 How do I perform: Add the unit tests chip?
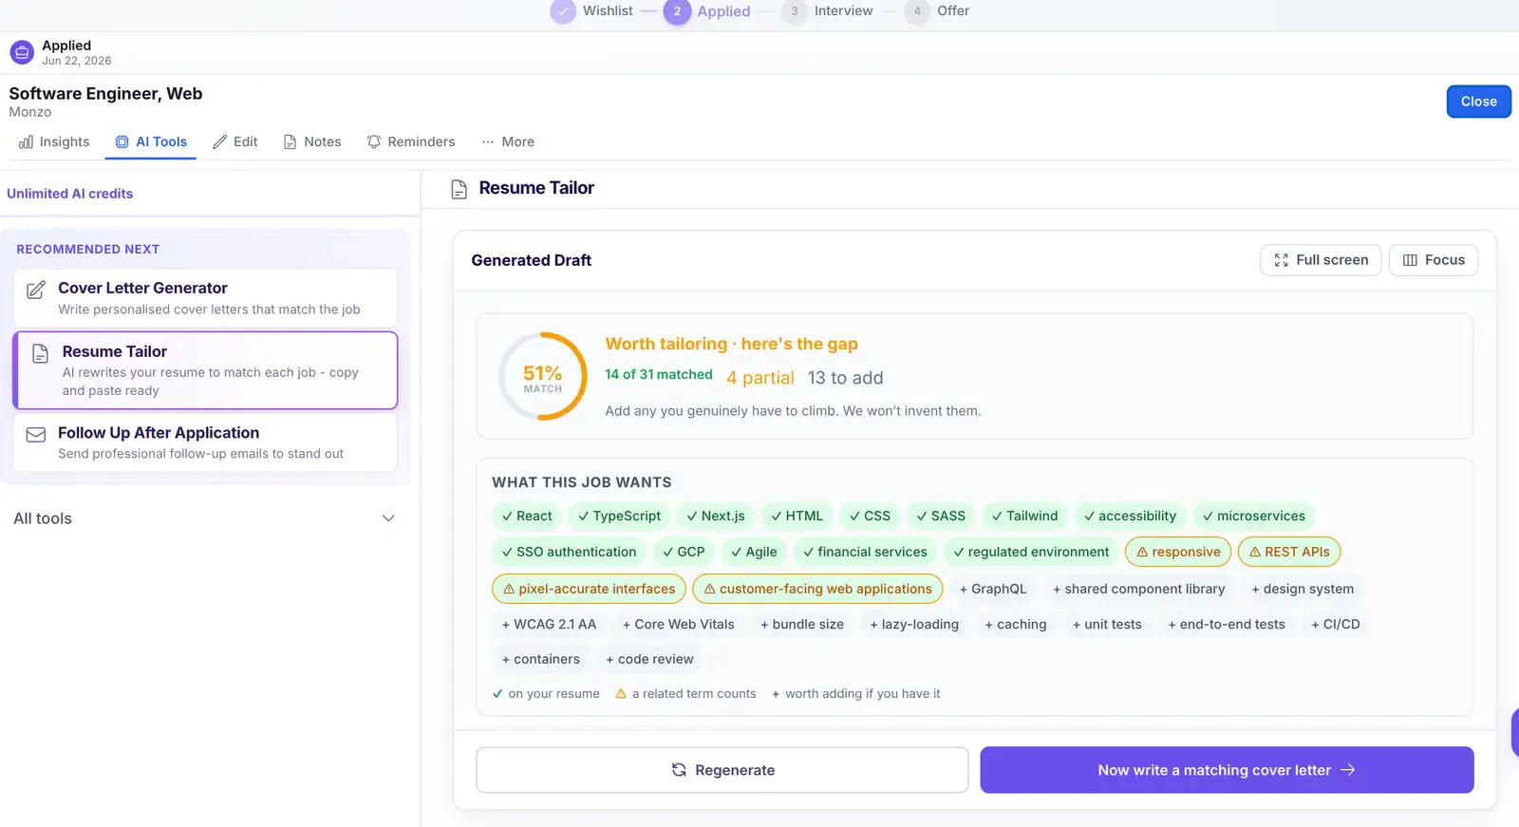pyautogui.click(x=1107, y=624)
